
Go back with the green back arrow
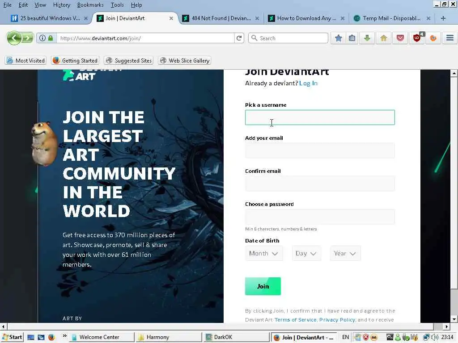14,38
